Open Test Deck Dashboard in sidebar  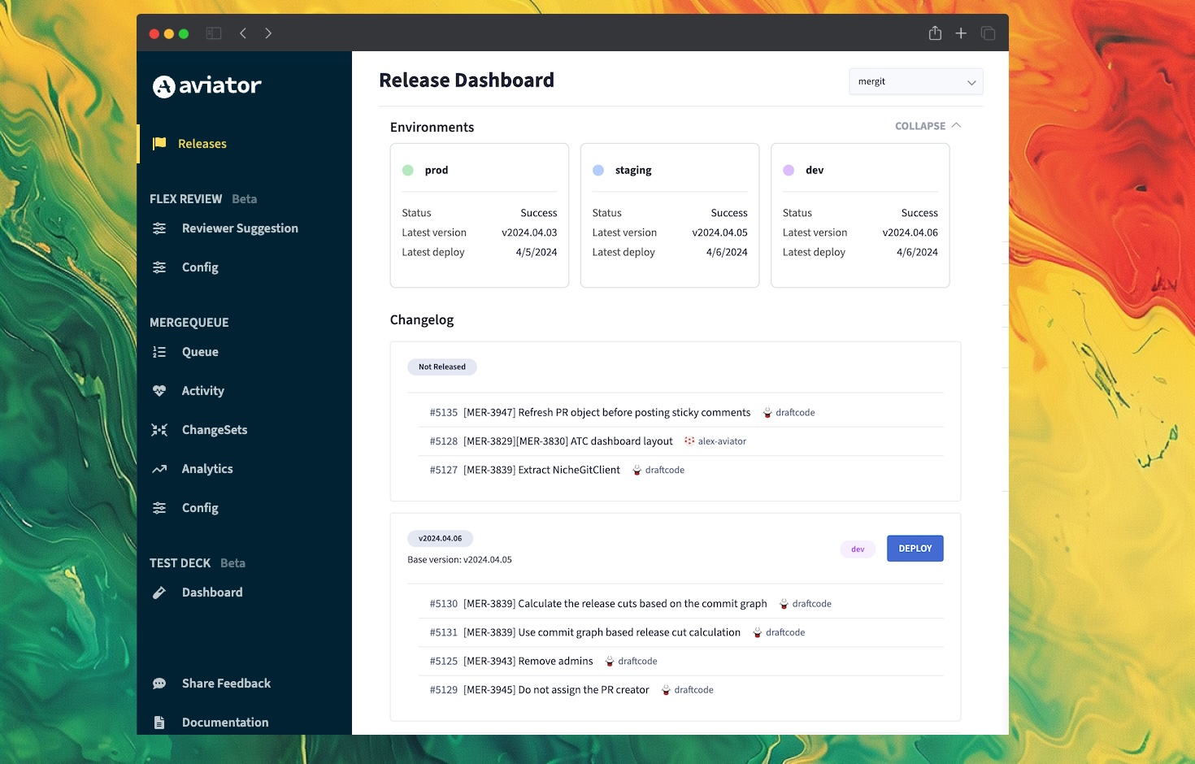click(x=212, y=593)
